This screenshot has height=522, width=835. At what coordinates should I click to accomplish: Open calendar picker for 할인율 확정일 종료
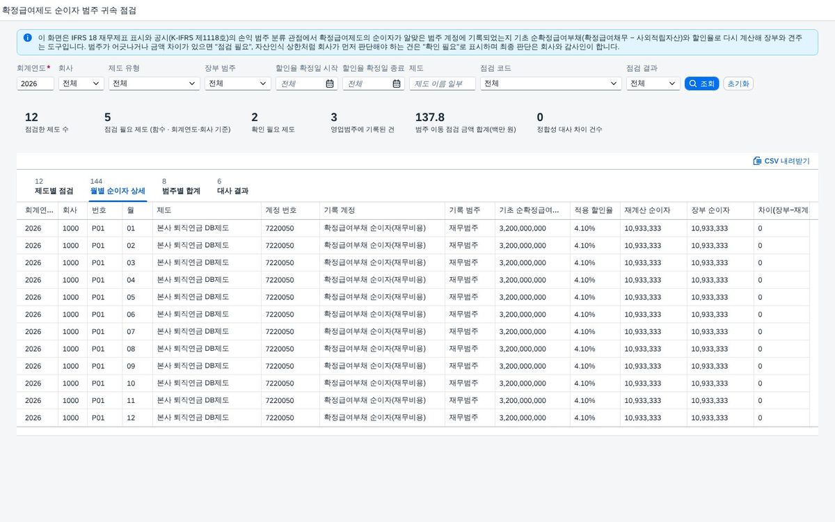point(397,84)
